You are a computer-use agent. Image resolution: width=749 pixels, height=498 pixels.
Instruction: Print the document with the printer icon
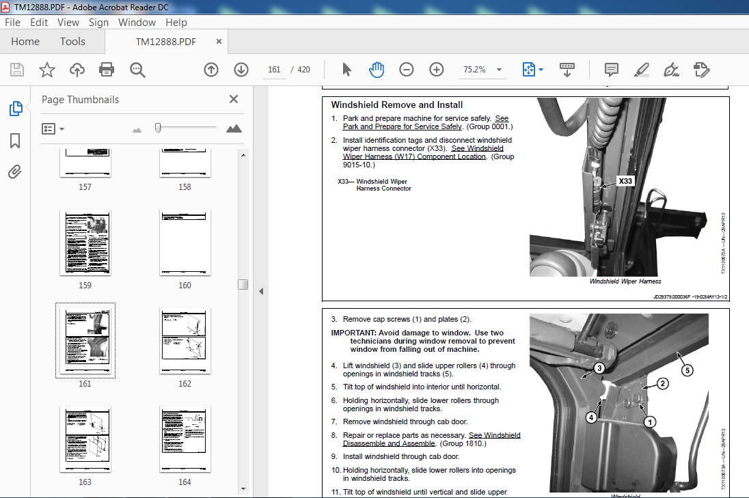[x=107, y=70]
